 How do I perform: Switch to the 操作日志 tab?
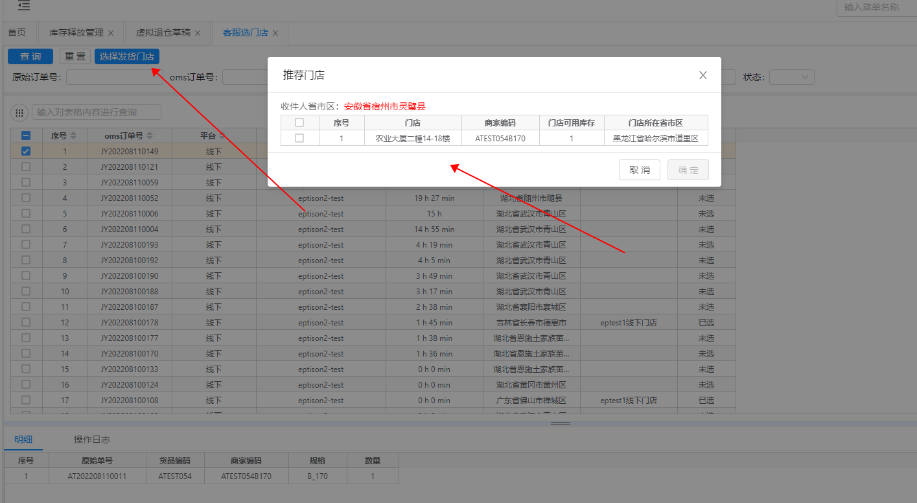[x=91, y=439]
